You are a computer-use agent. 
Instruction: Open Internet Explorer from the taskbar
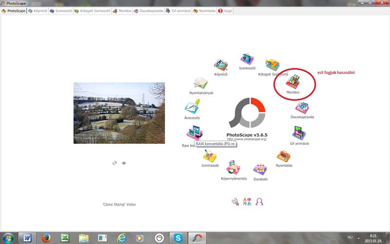(121, 238)
